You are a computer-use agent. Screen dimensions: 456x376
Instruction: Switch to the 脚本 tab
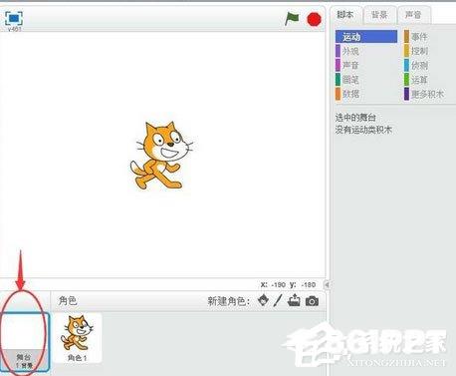(x=345, y=15)
